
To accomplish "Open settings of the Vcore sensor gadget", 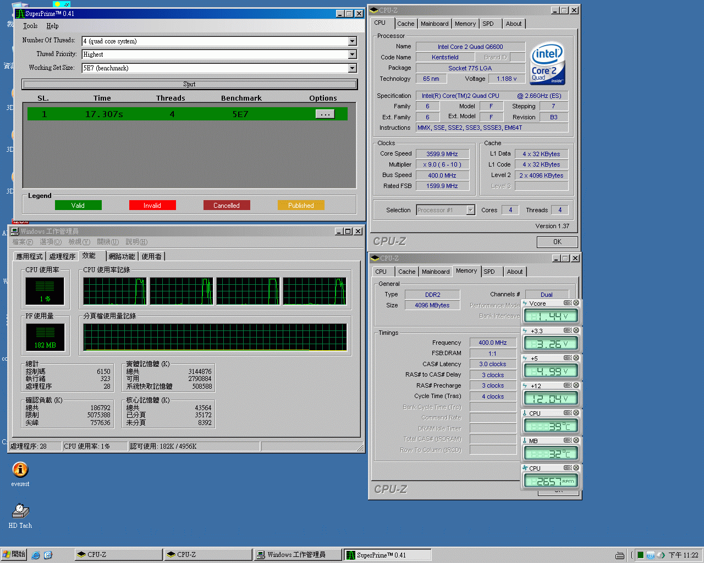I will [x=568, y=303].
